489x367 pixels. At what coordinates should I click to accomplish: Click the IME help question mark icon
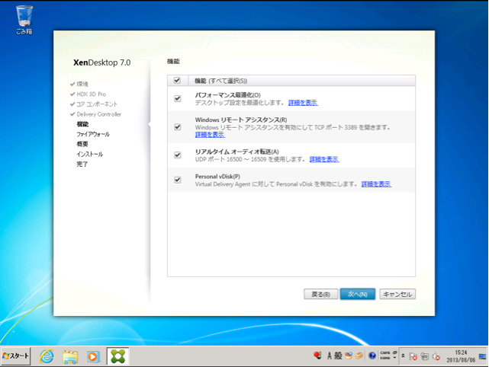(x=372, y=356)
